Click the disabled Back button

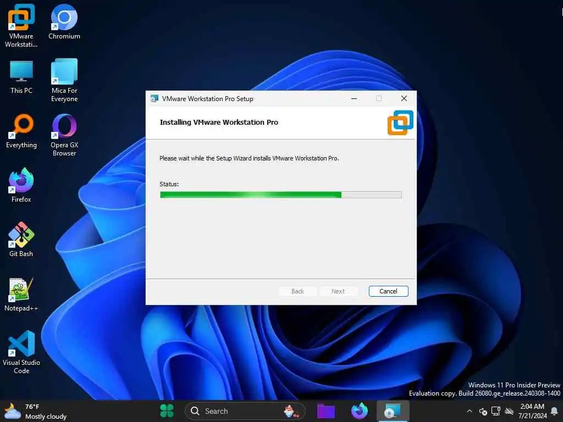click(x=297, y=291)
